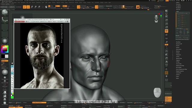Expand the UV Map subpalette
Screen dimensions: 192x108
point(178,62)
